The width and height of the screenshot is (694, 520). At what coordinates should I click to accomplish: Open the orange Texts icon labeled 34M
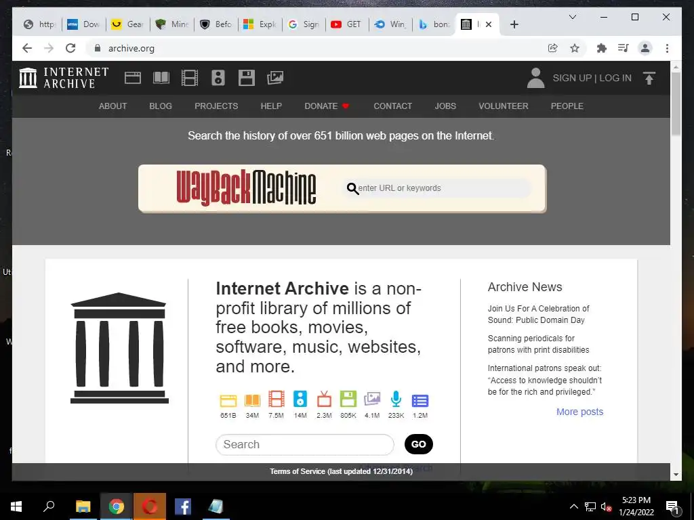coord(252,399)
